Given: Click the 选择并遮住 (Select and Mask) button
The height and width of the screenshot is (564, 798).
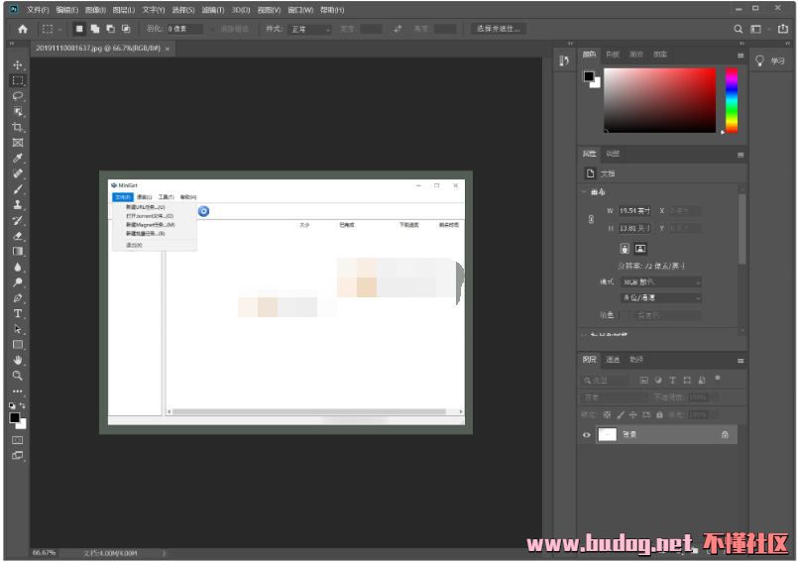Looking at the screenshot, I should pyautogui.click(x=498, y=29).
